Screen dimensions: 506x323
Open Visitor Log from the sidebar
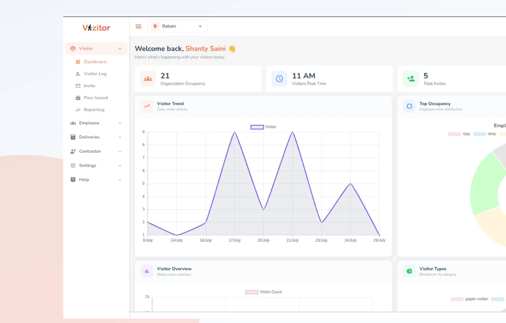tap(95, 74)
